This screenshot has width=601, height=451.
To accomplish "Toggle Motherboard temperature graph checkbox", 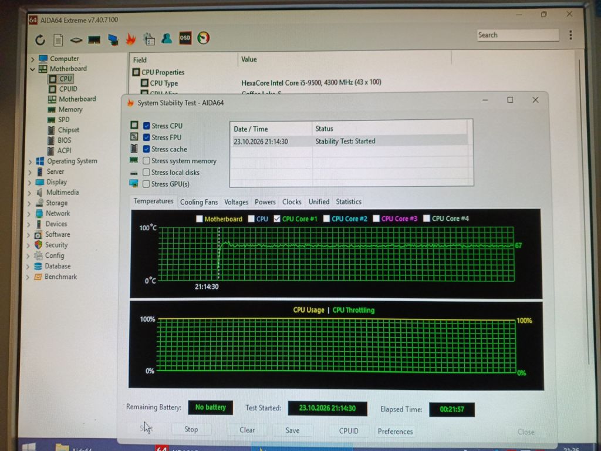I will (x=200, y=218).
